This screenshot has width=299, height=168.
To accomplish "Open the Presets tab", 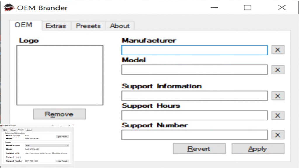I will [x=88, y=26].
